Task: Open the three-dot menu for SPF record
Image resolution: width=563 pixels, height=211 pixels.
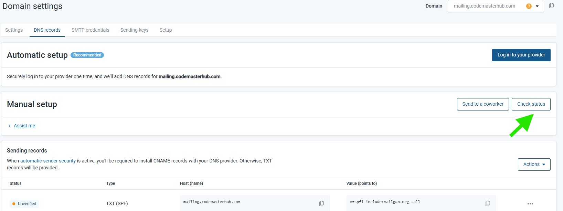Action: [x=530, y=204]
